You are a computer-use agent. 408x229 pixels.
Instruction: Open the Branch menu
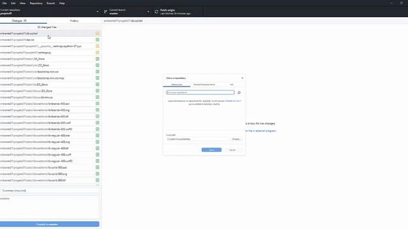[x=51, y=3]
